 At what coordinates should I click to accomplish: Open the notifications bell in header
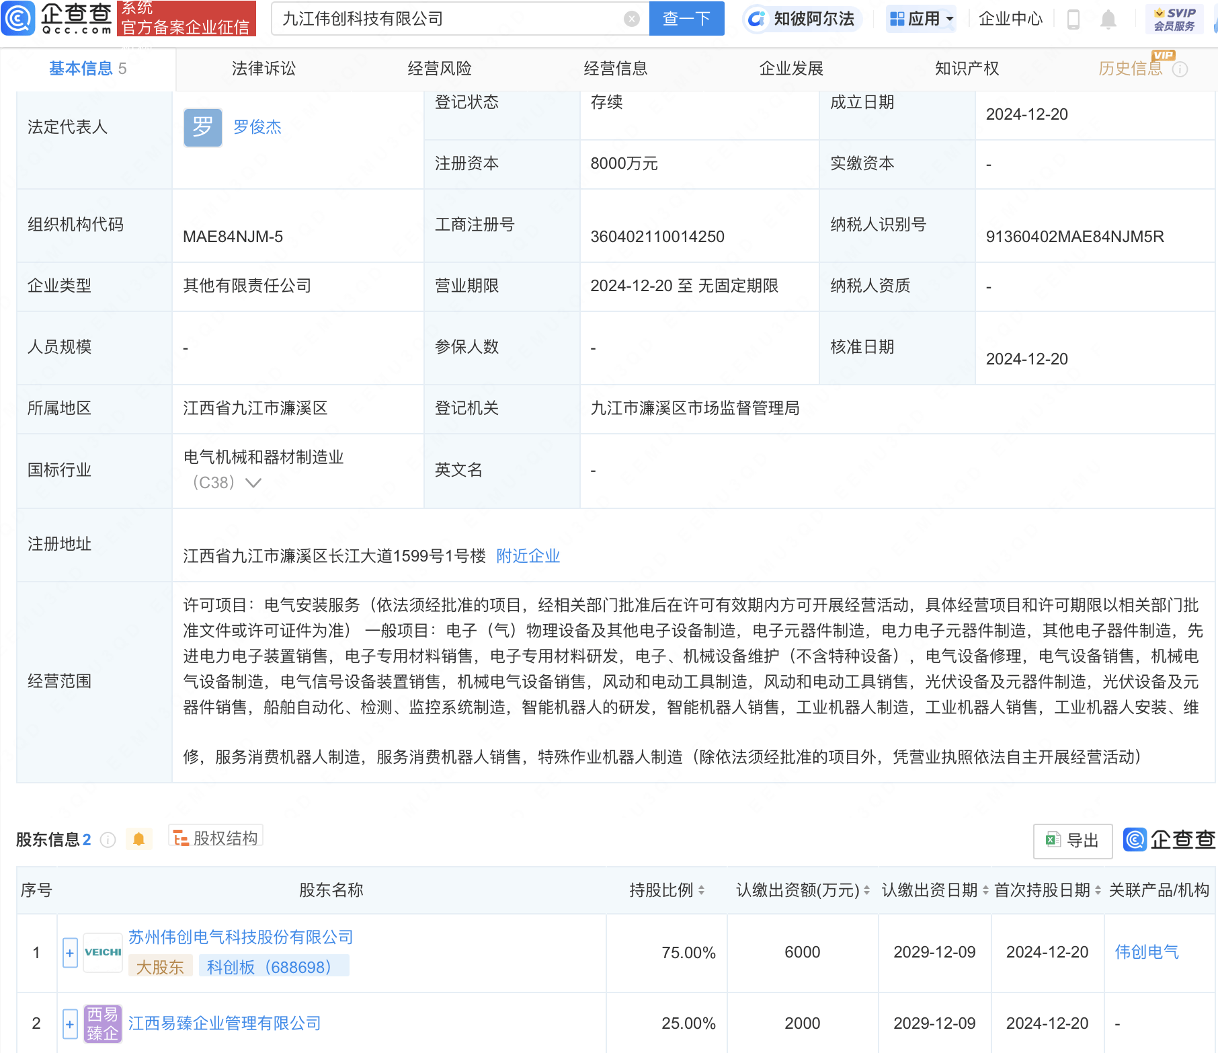(x=1108, y=19)
